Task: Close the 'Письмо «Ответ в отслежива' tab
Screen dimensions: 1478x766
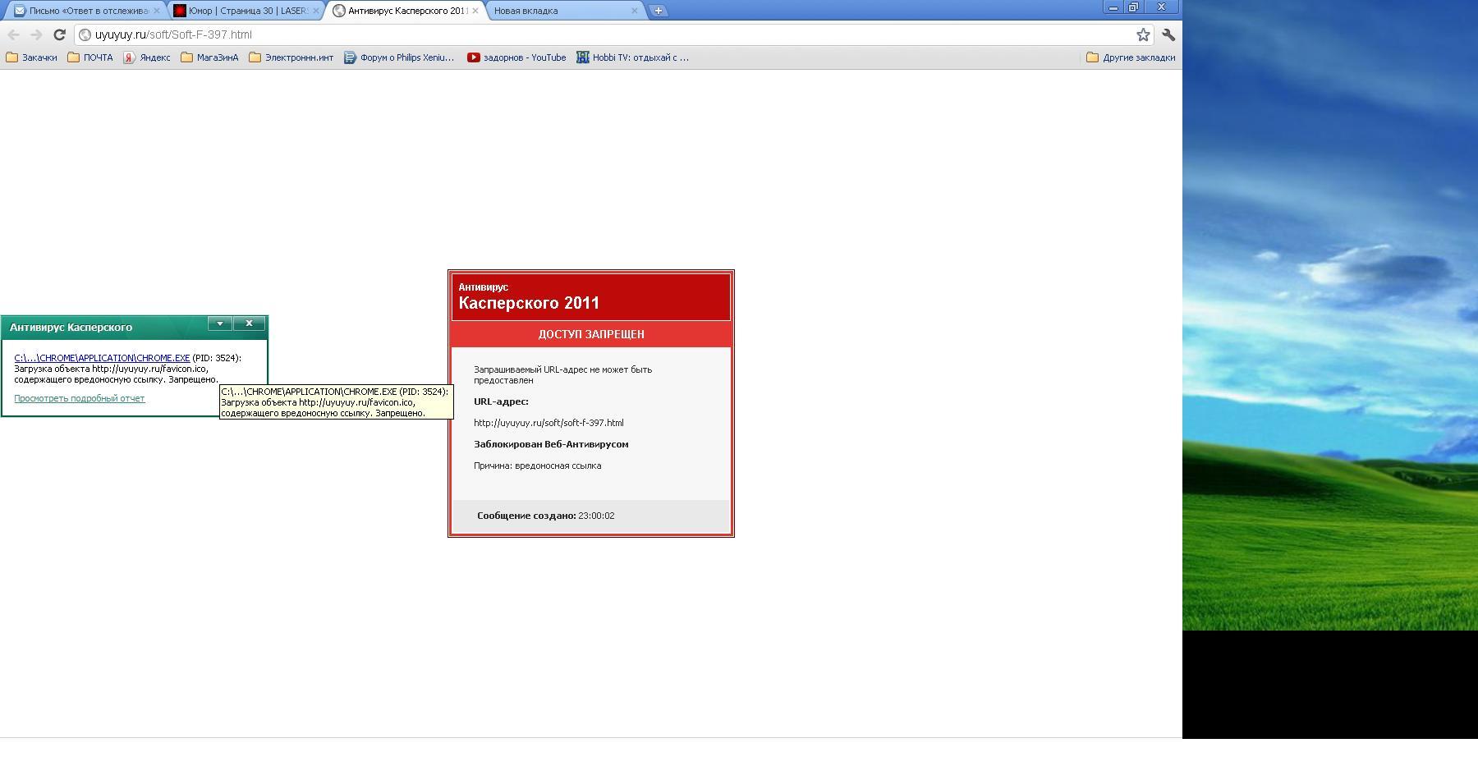Action: click(156, 11)
